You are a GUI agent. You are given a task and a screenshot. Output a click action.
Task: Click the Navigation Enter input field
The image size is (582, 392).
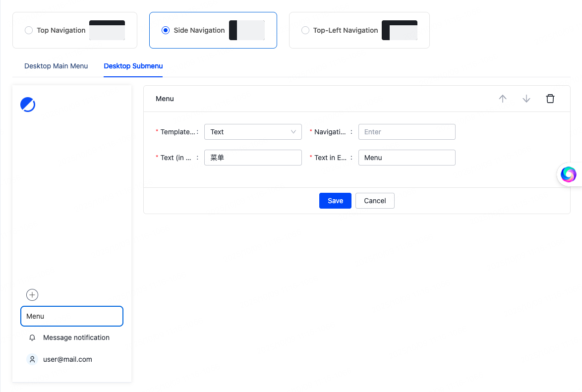pos(407,132)
